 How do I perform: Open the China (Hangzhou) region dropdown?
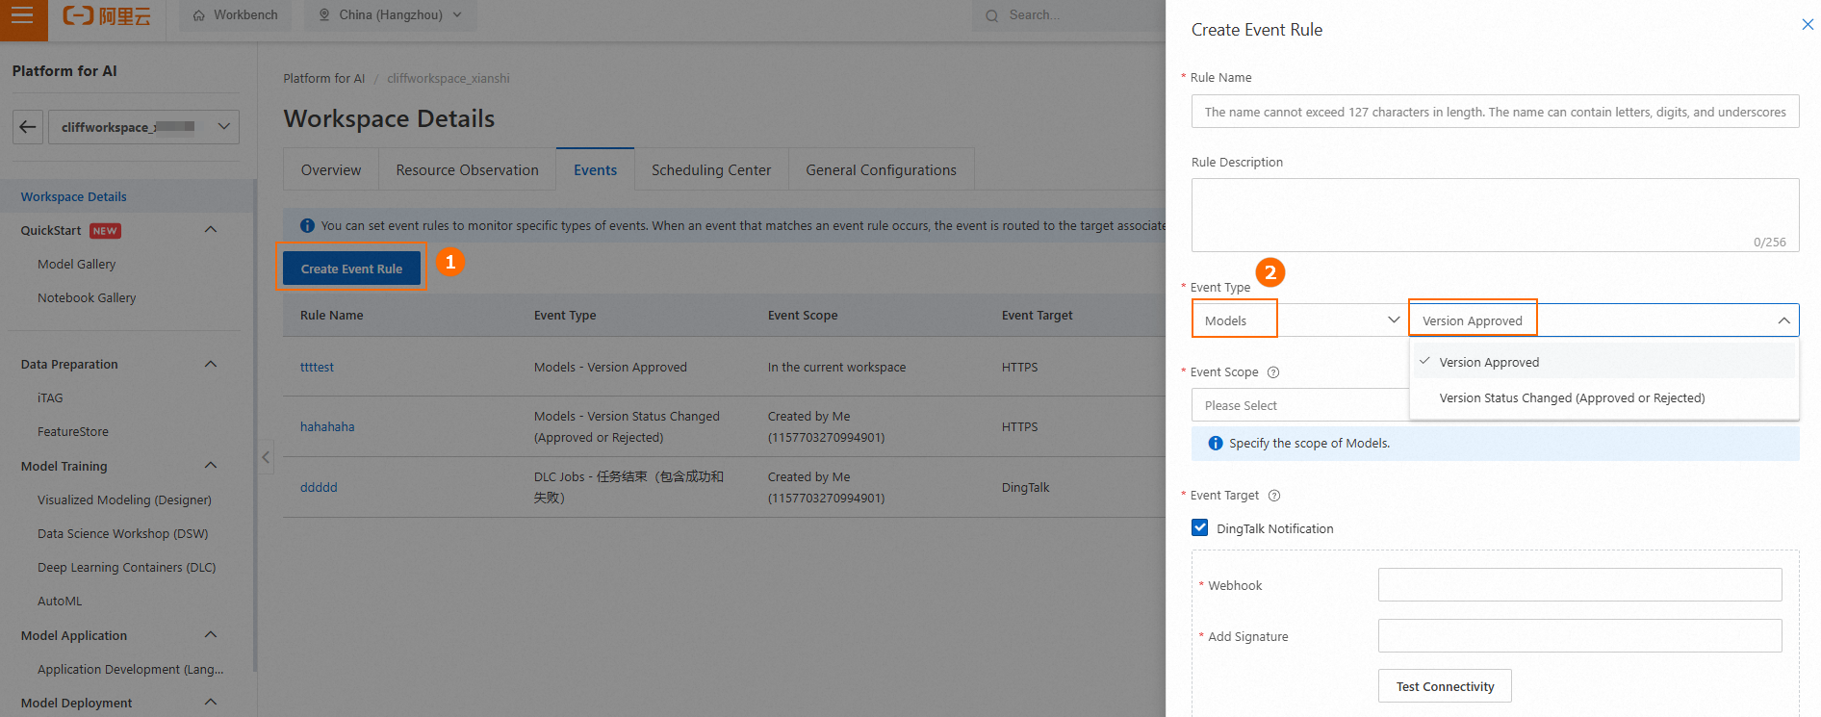(391, 15)
